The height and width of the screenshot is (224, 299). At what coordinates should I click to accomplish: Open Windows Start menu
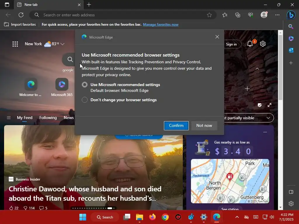tap(83, 217)
